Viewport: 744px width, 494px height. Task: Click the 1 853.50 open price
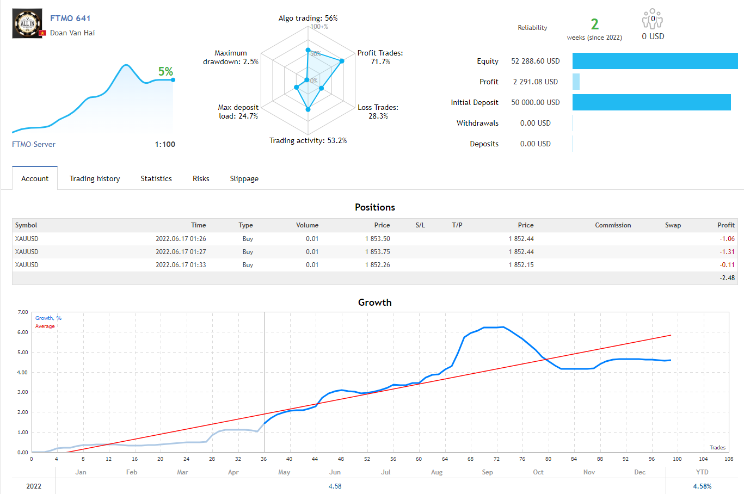point(378,239)
